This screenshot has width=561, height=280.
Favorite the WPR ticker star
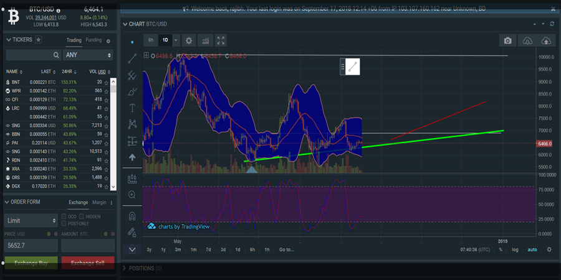[x=106, y=91]
